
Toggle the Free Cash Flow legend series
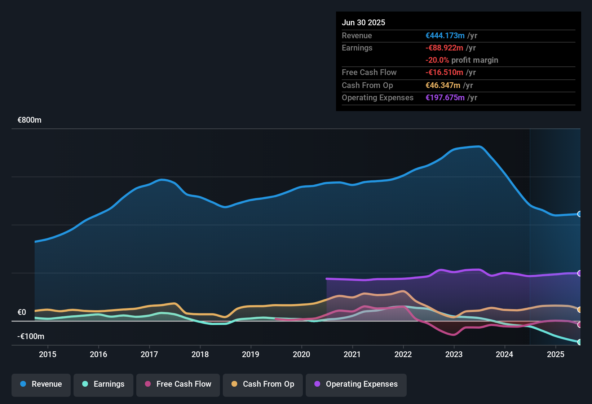pos(178,384)
